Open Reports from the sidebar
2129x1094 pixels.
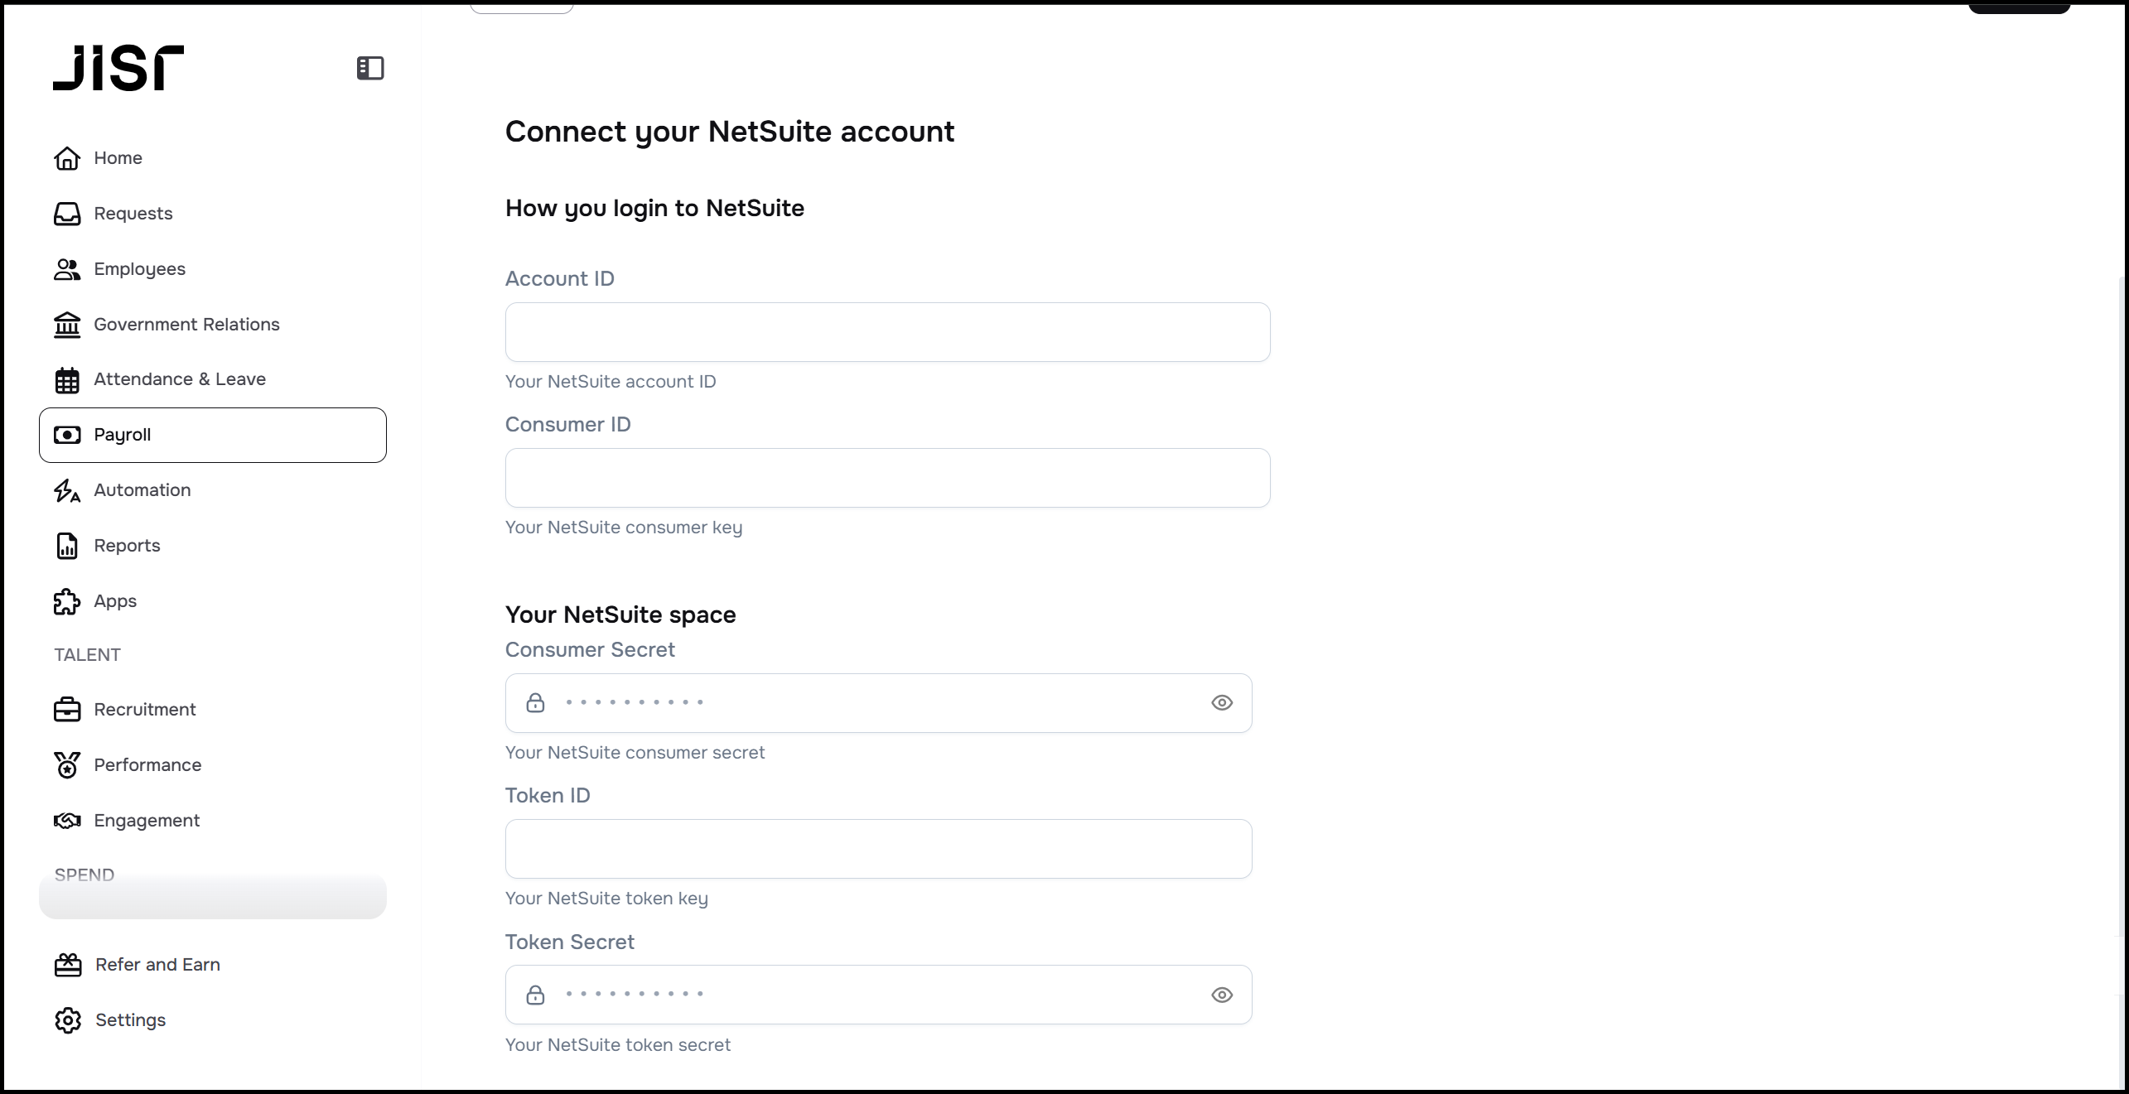[127, 546]
